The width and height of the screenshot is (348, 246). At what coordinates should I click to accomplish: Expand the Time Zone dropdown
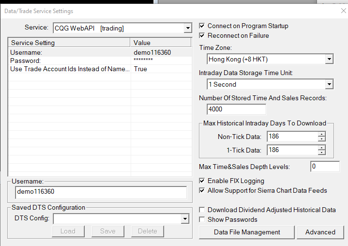click(329, 59)
